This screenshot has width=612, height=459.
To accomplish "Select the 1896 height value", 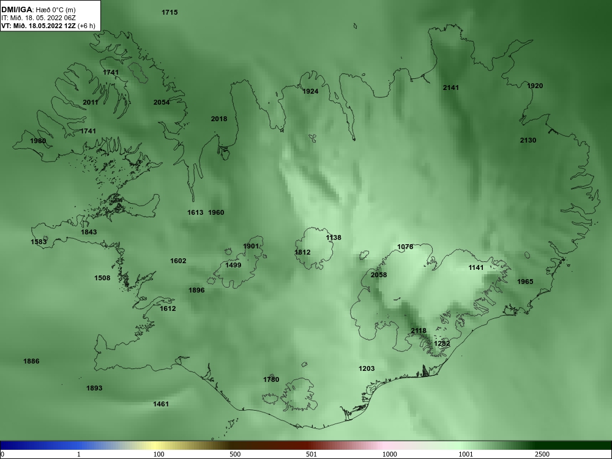I will pyautogui.click(x=196, y=290).
